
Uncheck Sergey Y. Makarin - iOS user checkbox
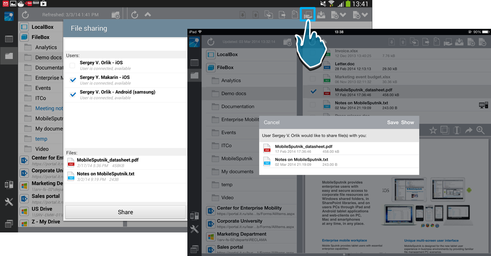tap(73, 80)
